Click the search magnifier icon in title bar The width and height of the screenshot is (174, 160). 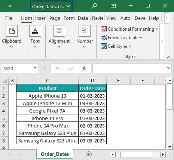pyautogui.click(x=94, y=6)
